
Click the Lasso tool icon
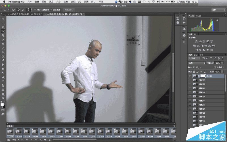click(x=3, y=27)
